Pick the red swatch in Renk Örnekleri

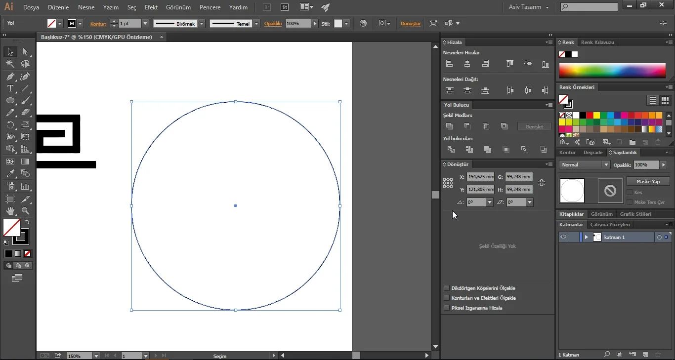click(590, 116)
